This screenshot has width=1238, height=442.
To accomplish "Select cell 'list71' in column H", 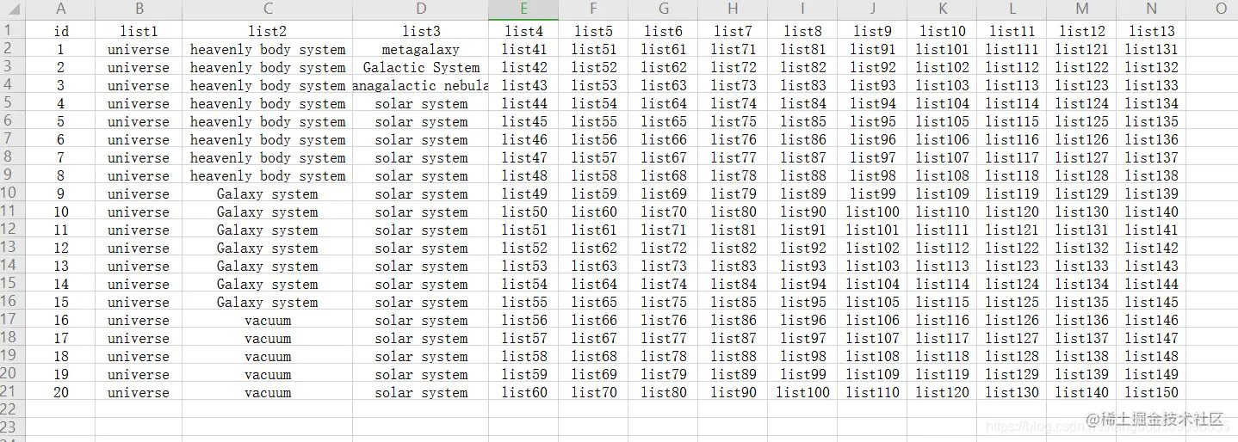I will pyautogui.click(x=733, y=49).
